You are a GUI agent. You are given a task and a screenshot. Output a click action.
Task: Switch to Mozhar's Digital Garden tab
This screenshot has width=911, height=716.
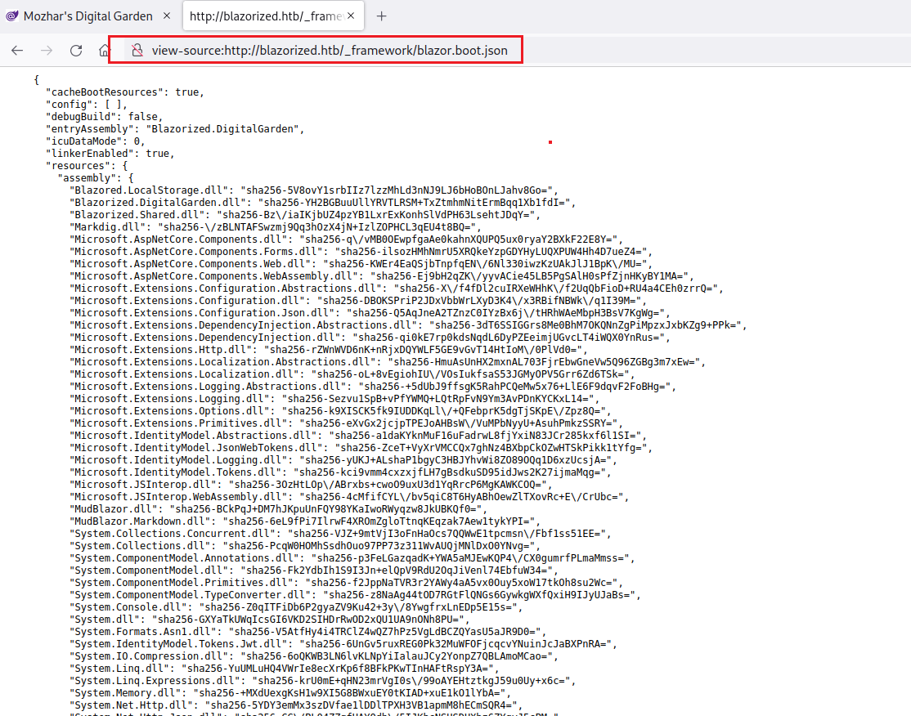click(x=88, y=16)
